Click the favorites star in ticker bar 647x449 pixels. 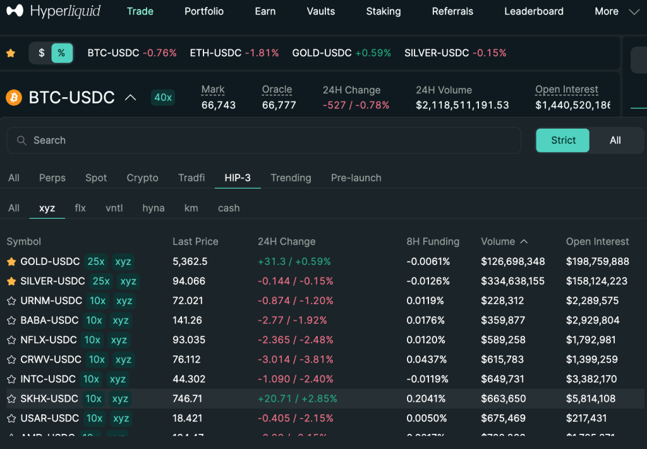point(11,53)
